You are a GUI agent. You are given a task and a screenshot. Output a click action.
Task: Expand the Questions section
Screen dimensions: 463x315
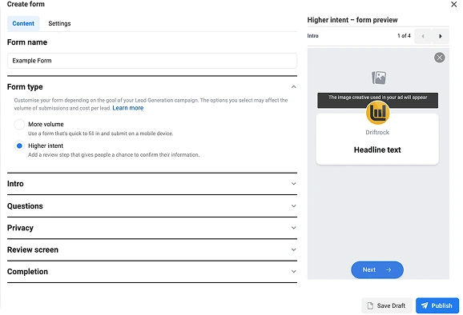pos(152,206)
